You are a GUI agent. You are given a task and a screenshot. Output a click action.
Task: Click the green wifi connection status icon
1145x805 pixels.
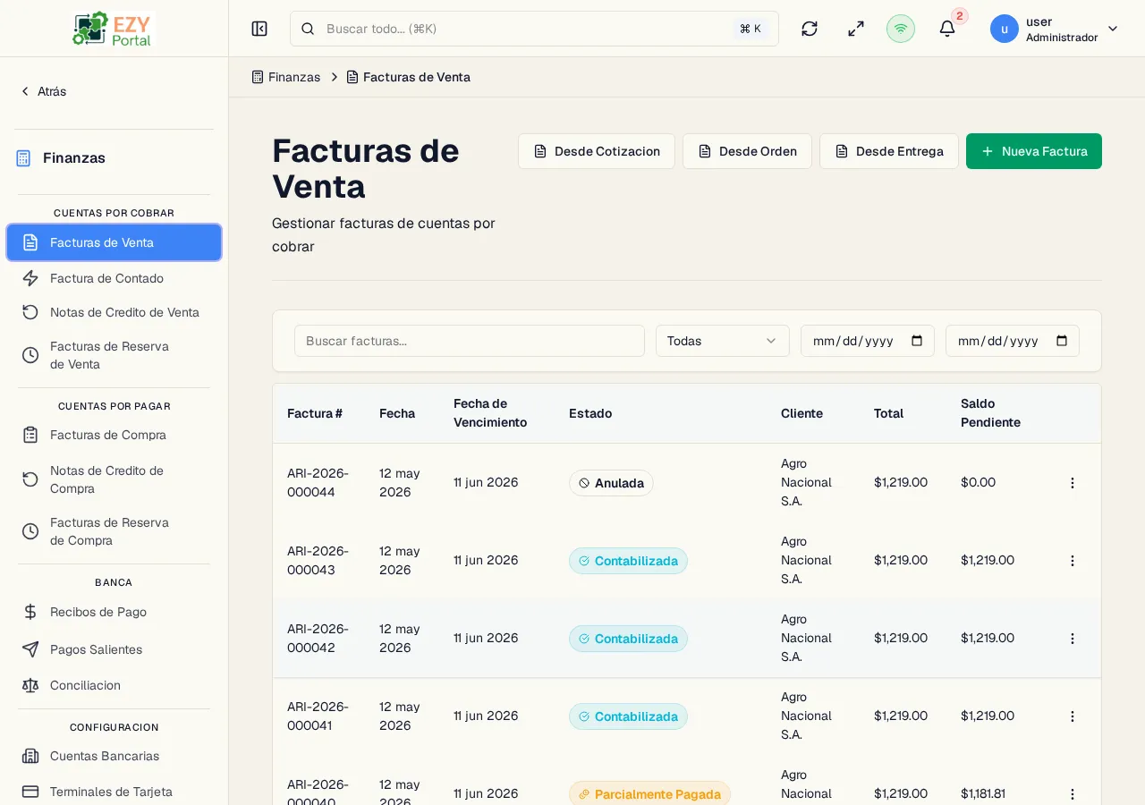[x=901, y=29]
